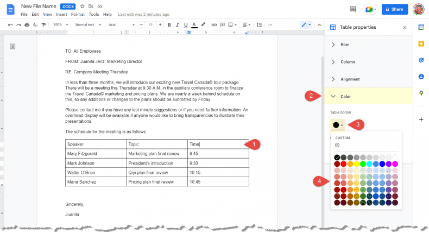Click the blue Share button
Screen dimensions: 429x232
click(x=395, y=9)
